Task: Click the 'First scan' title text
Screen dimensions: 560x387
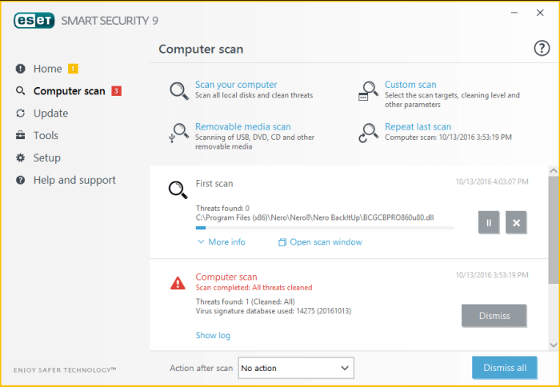Action: [x=214, y=183]
